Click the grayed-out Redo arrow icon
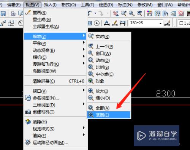 point(101,13)
